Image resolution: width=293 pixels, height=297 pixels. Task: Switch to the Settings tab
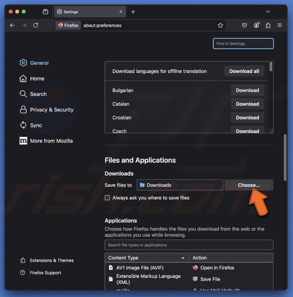tap(90, 12)
